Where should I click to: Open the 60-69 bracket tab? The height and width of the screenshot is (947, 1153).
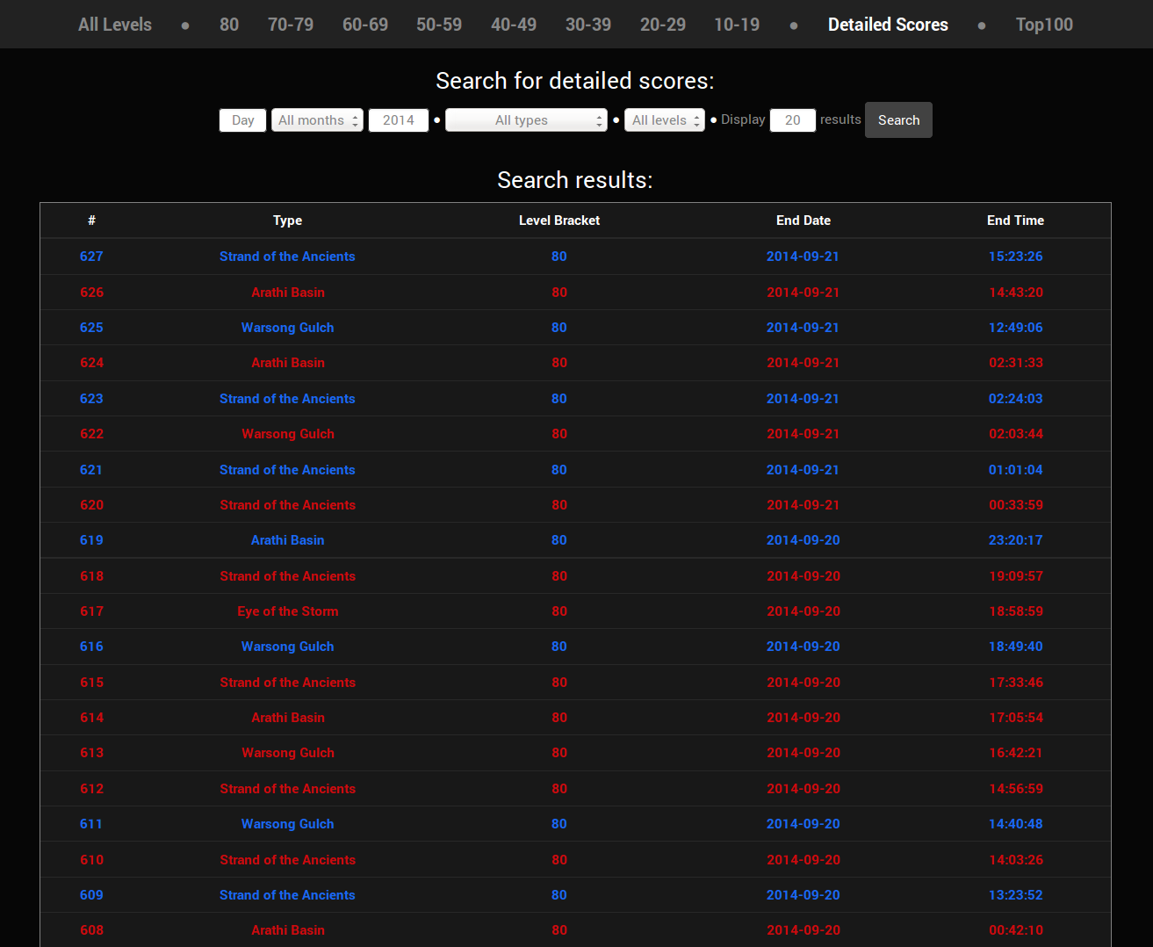365,25
